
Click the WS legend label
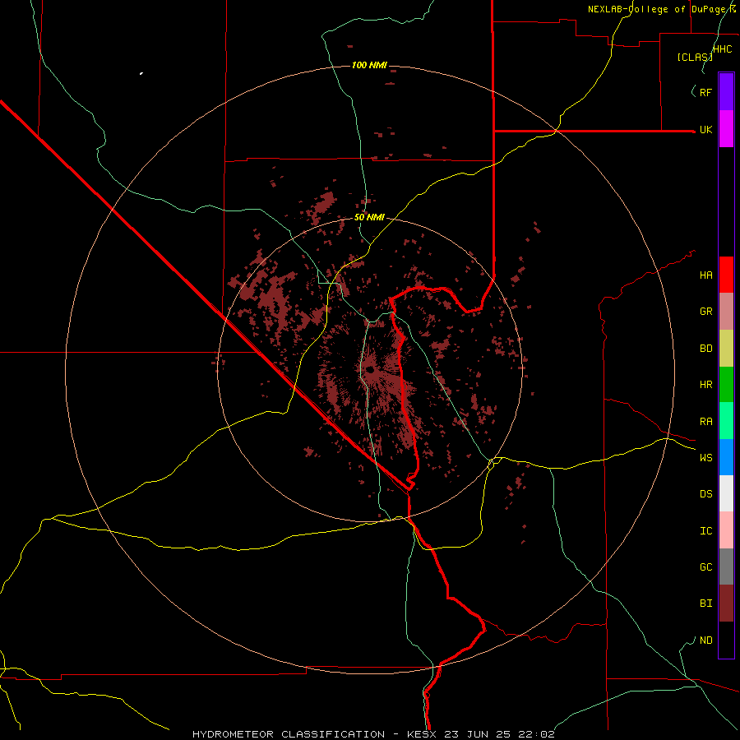click(x=705, y=458)
